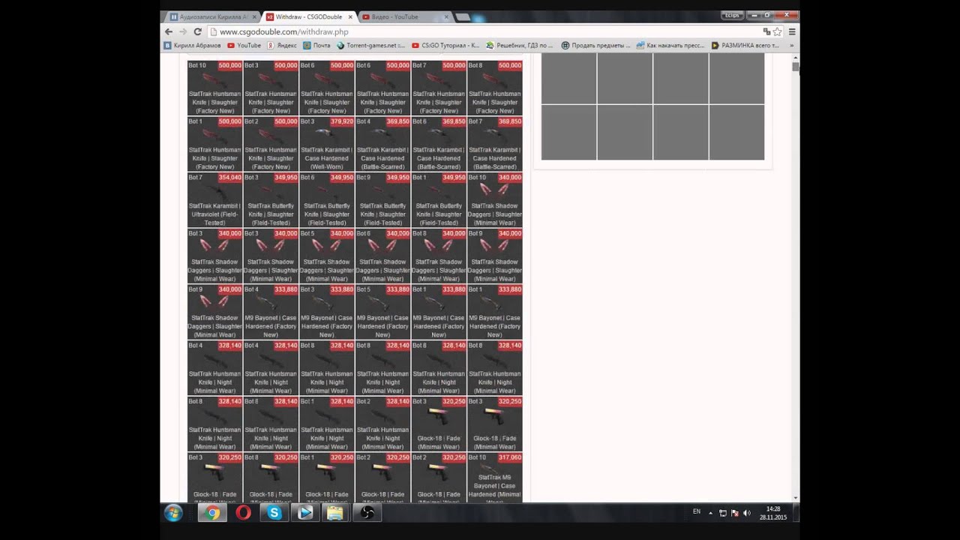Select the StatTrak M9 Bayonet 317,060 item

pos(494,478)
